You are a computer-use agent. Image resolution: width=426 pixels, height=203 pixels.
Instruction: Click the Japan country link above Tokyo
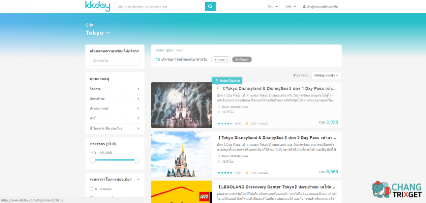click(89, 25)
